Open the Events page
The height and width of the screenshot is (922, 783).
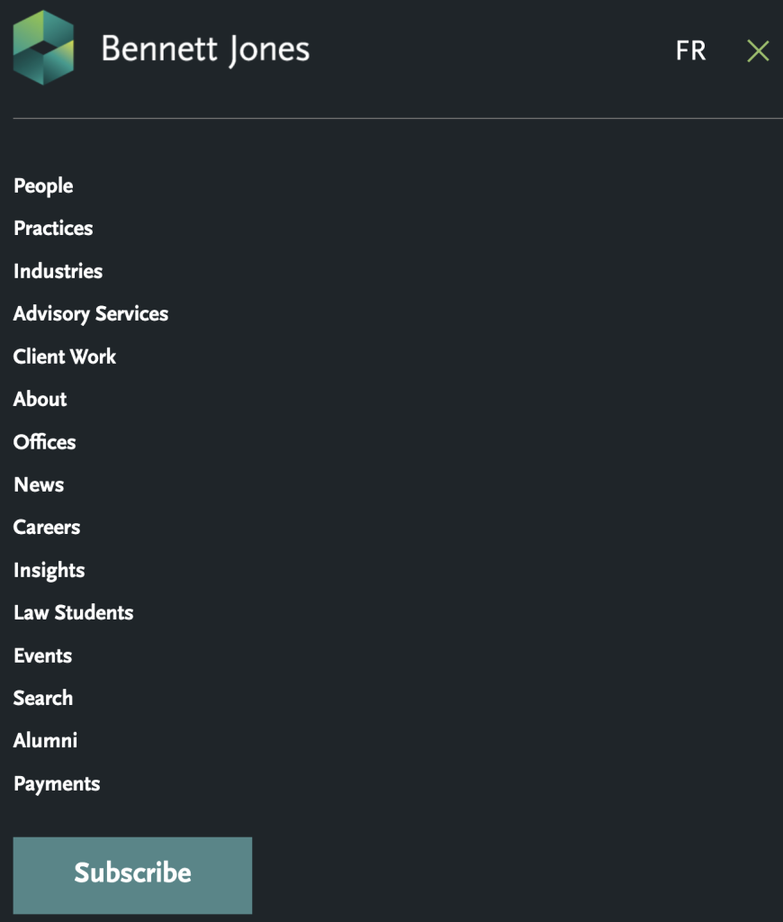click(x=43, y=655)
